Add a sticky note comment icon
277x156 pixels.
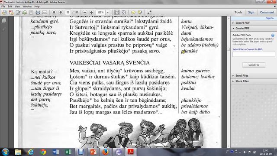133,12
